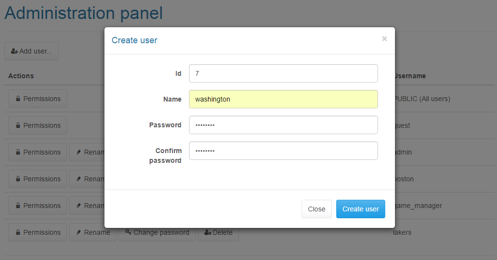Click the add-user icon beside Add user
Screen dimensions: 497x260
pos(15,51)
